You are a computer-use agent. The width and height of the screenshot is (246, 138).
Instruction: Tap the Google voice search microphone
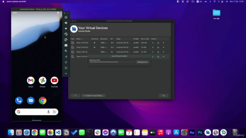(48, 112)
